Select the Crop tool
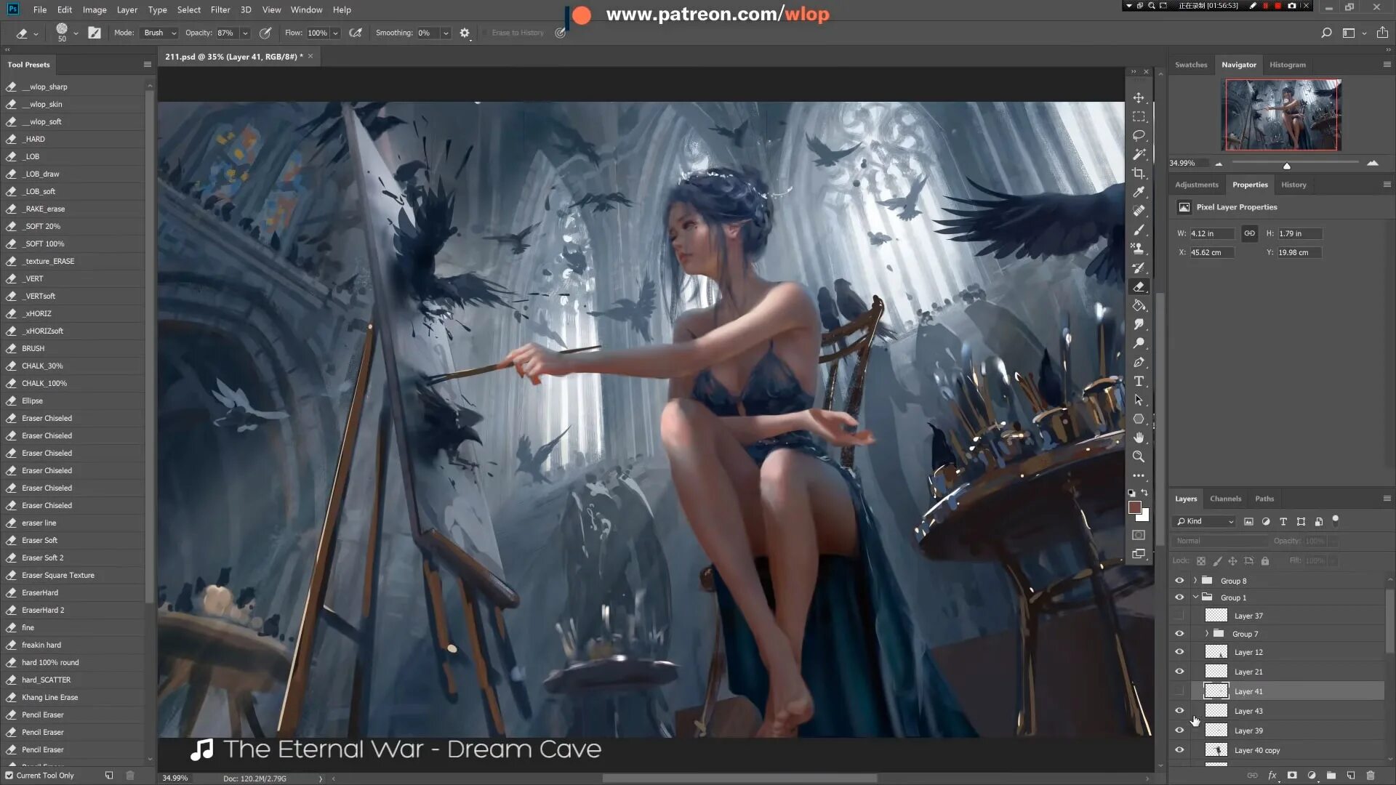This screenshot has height=785, width=1396. pyautogui.click(x=1139, y=173)
